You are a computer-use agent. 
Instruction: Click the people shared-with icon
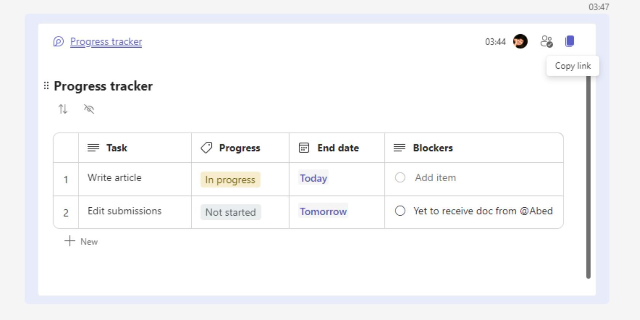(x=546, y=41)
